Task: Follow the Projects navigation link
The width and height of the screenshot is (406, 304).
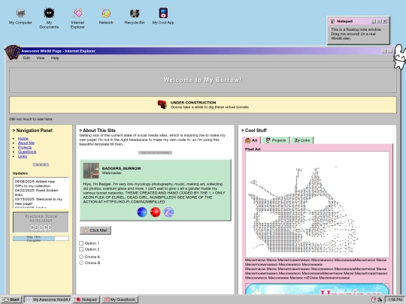Action: [25, 147]
